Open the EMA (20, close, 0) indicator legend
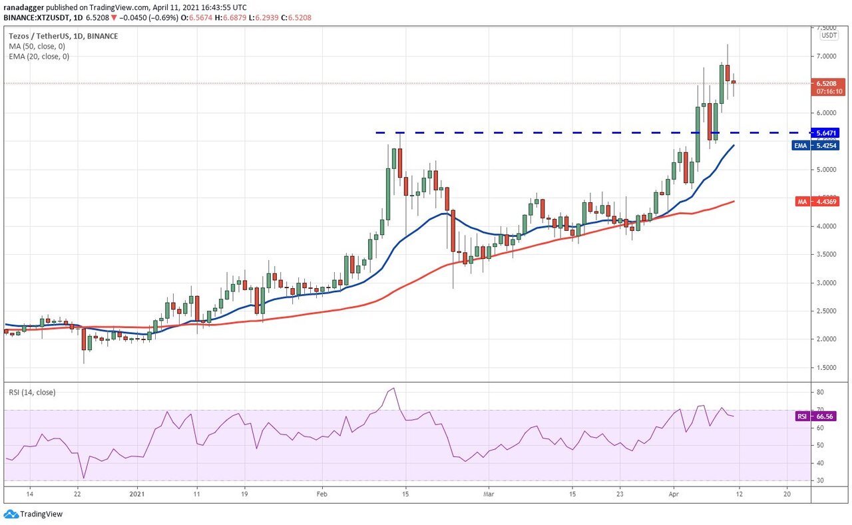852x525 pixels. (38, 57)
